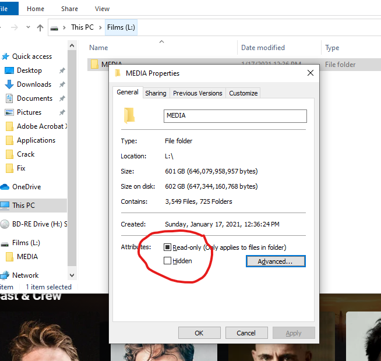The width and height of the screenshot is (381, 361).
Task: Open the View ribbon tab
Action: pos(102,9)
